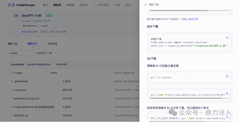Viewport: 239px width, 122px height.
Task: Click the System delete file commit text
Action: click(x=124, y=73)
